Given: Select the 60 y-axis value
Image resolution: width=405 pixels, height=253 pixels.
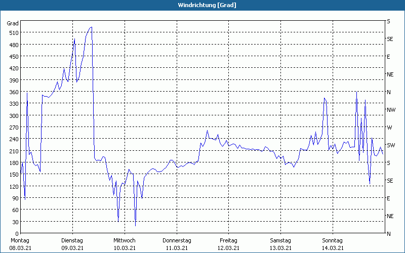Looking at the screenshot, I should tap(16, 210).
